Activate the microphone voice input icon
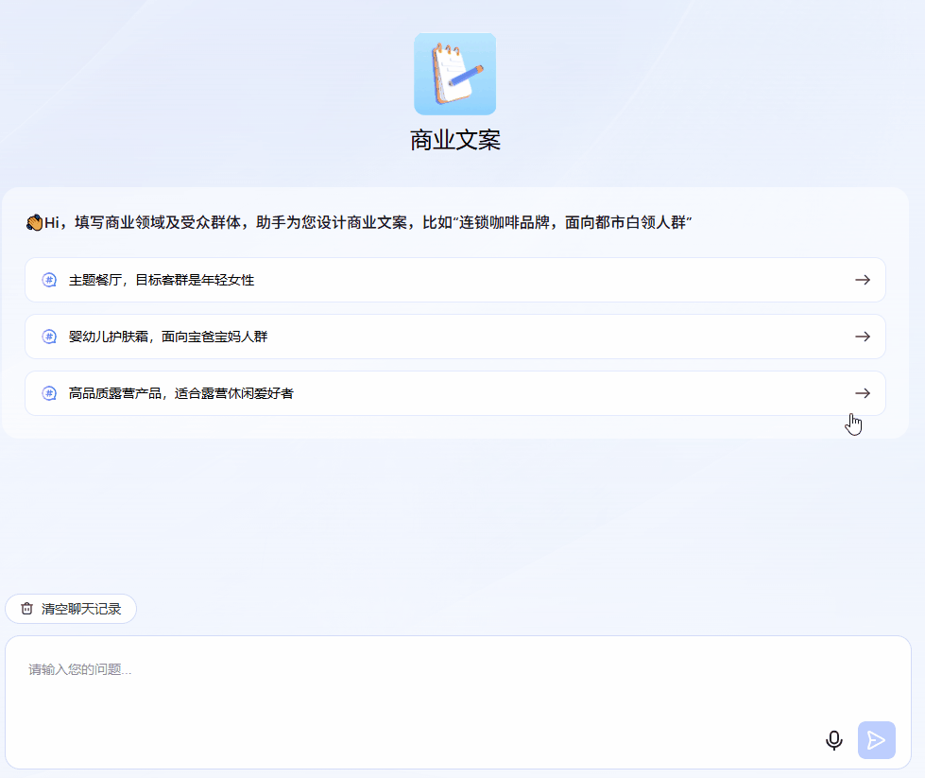This screenshot has width=925, height=778. pos(833,740)
